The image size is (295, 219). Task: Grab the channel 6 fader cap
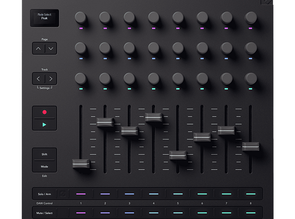coord(202,137)
